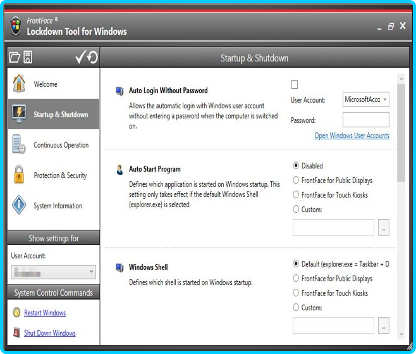Show System Information page
The width and height of the screenshot is (416, 354).
pos(54,205)
